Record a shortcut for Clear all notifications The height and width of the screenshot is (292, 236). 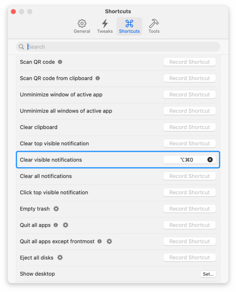189,176
